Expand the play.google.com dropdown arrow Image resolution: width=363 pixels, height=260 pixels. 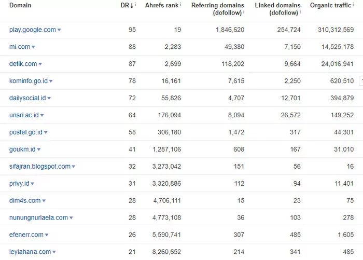59,30
